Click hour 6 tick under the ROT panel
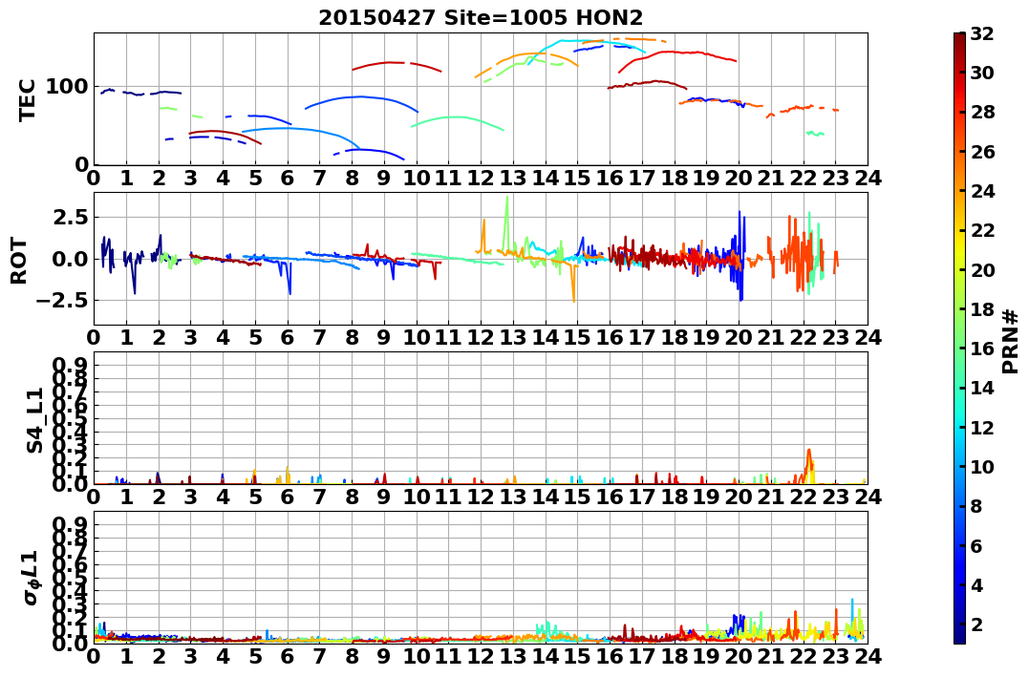 click(x=288, y=338)
